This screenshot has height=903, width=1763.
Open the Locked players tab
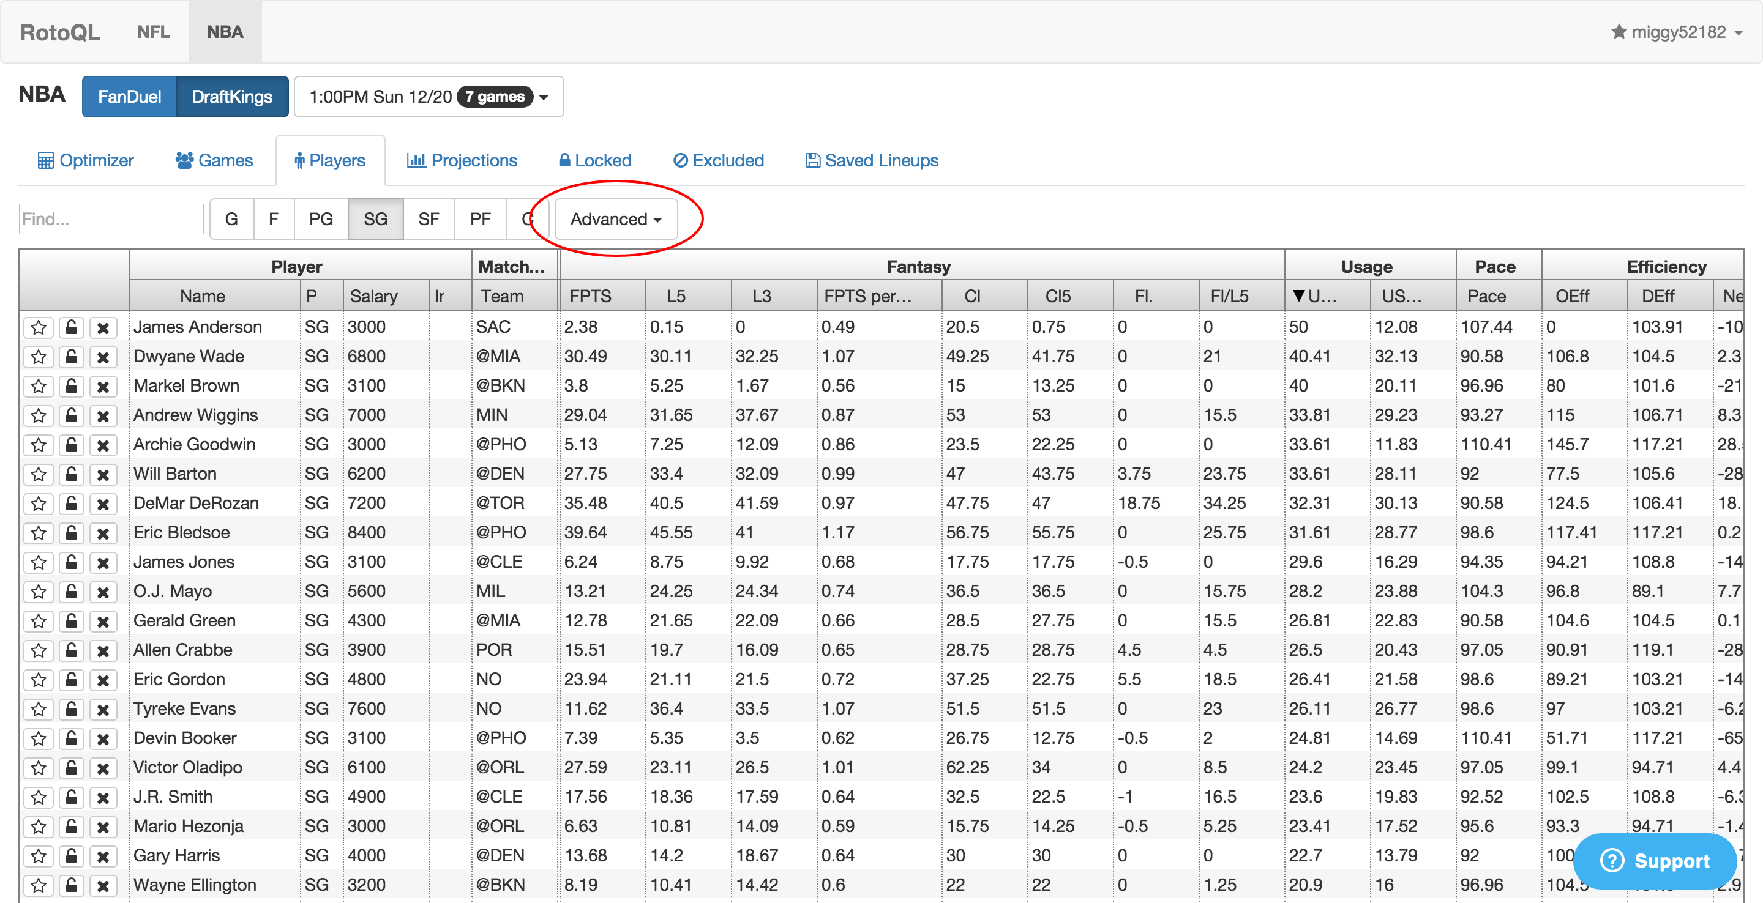pos(595,160)
